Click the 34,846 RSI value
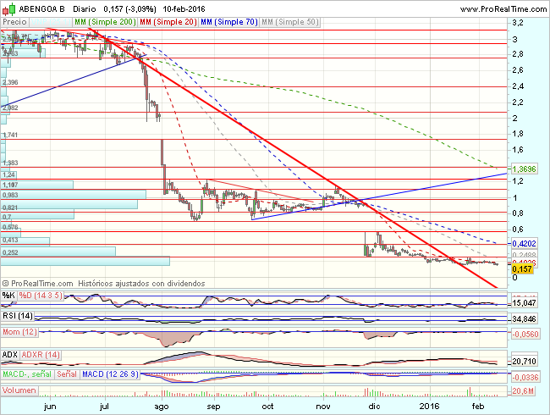Image resolution: width=550 pixels, height=415 pixels. (x=524, y=318)
